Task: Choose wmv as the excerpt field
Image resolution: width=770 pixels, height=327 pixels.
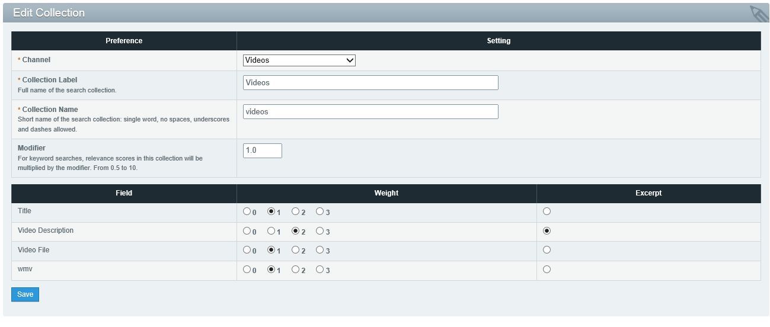Action: (x=547, y=270)
